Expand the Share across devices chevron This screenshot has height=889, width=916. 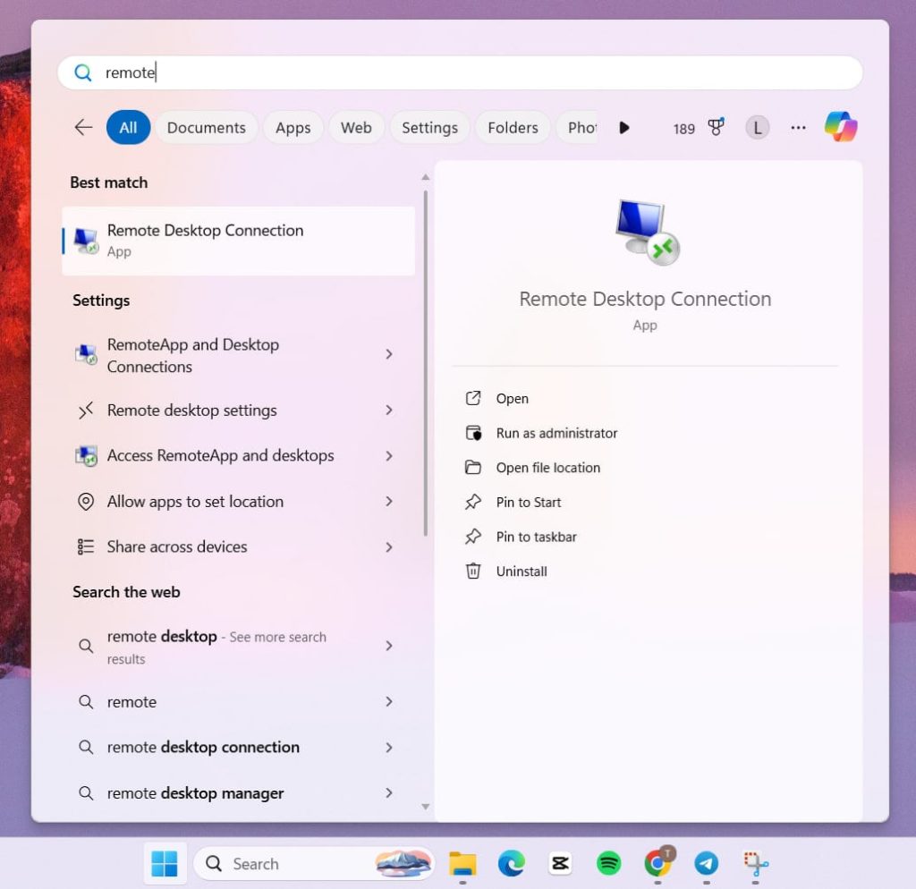389,546
